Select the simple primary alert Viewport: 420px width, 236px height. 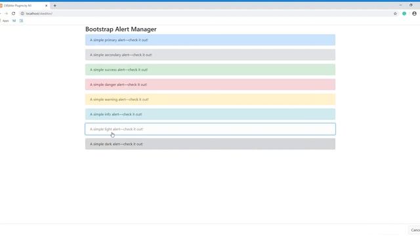tap(210, 40)
